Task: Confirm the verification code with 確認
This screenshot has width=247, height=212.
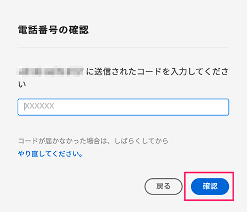Action: click(x=210, y=186)
